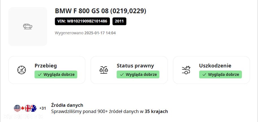Click Wygląda dobrze badge under Status prawny

coord(138,74)
